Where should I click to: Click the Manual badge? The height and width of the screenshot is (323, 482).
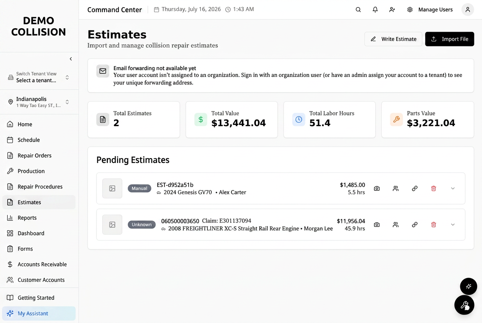click(140, 188)
